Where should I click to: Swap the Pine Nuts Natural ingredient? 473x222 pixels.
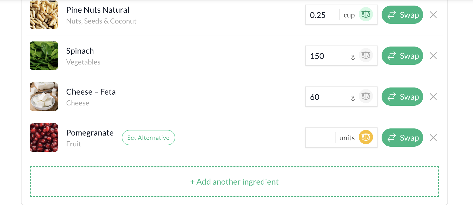[402, 15]
